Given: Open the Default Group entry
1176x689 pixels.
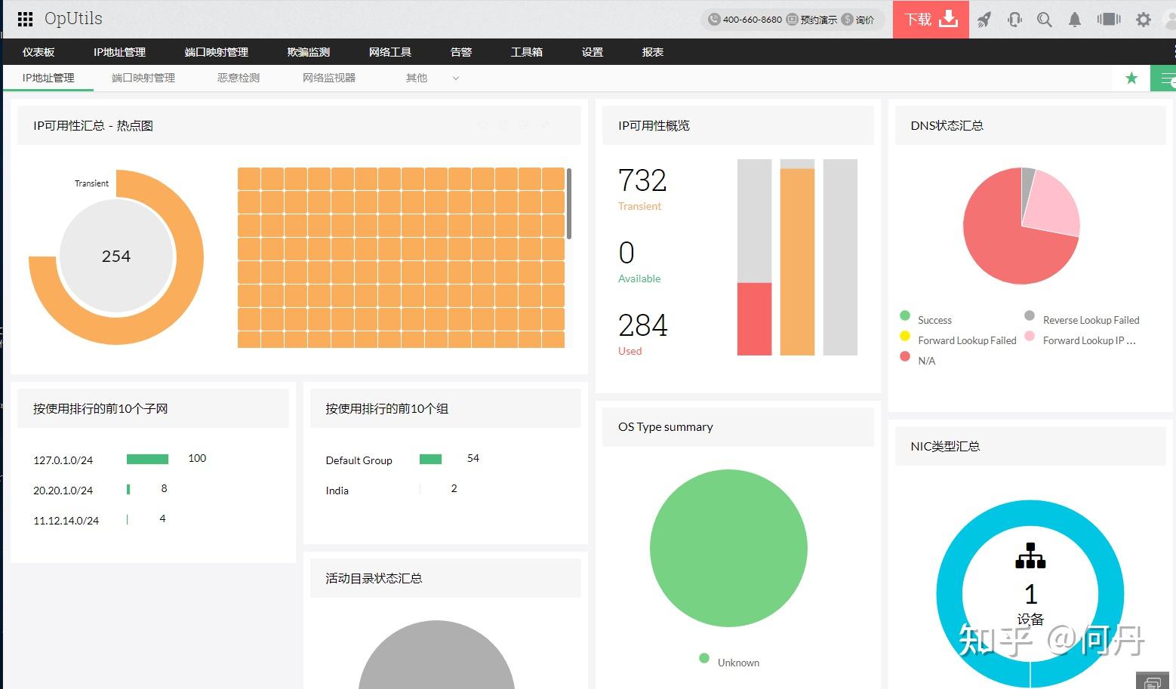Looking at the screenshot, I should tap(359, 460).
